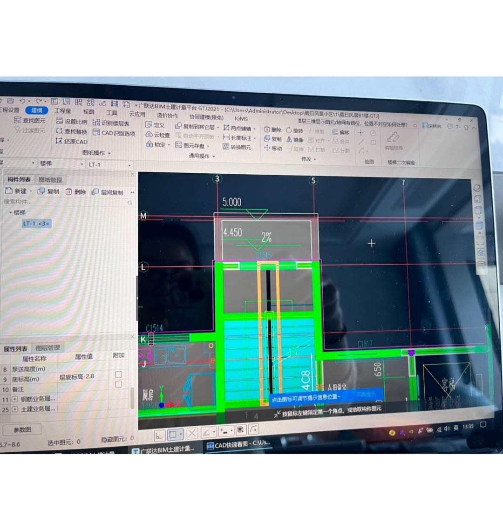
Task: Click 长度标注 length dimension tool
Action: [237, 138]
